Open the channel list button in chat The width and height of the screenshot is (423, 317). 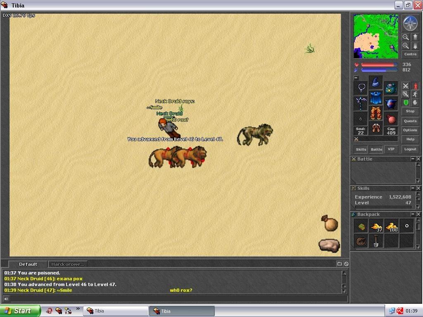[x=340, y=264]
